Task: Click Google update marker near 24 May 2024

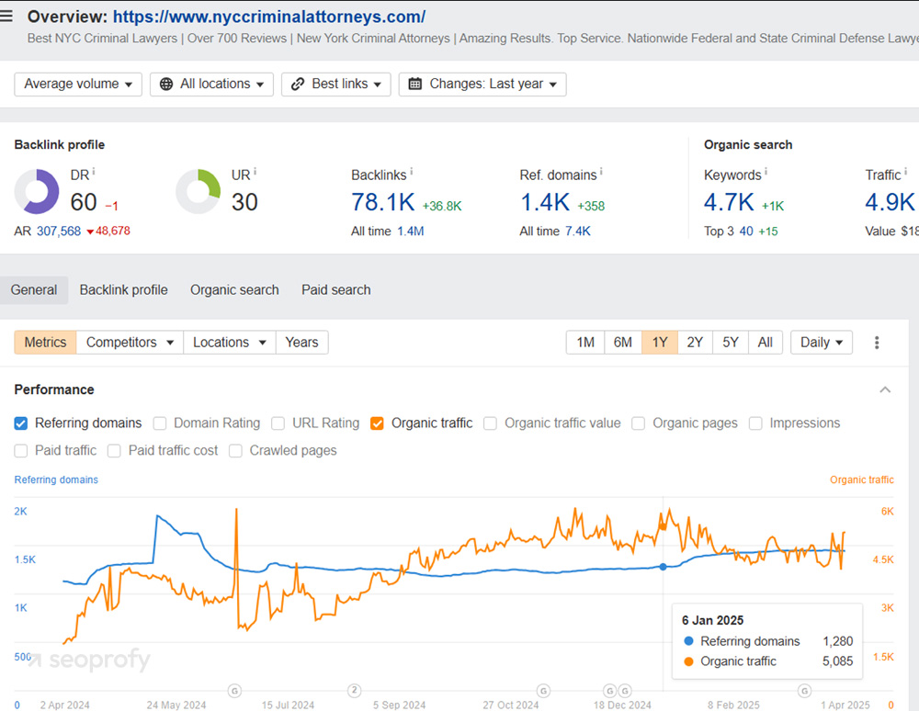Action: (x=234, y=691)
